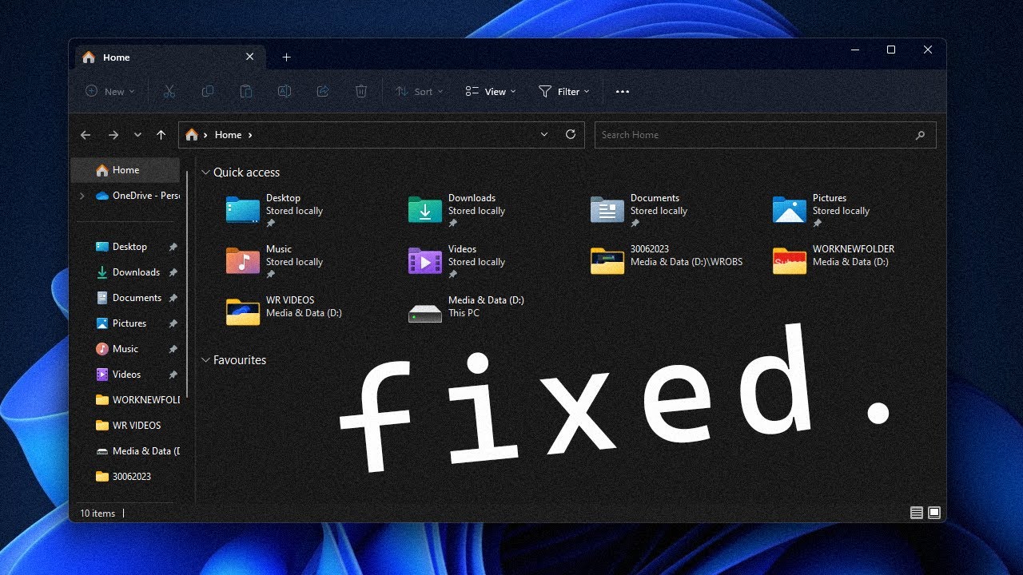The image size is (1023, 575).
Task: Click the '10 items' status text
Action: 98,514
